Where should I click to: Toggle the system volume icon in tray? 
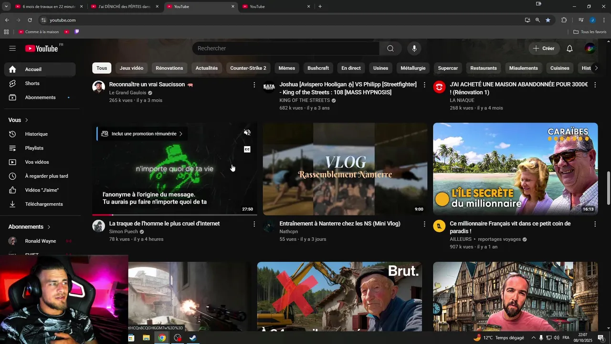557,338
